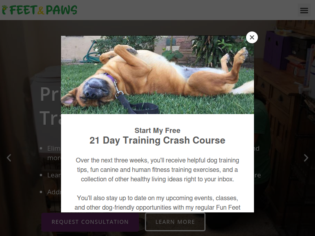Screen dimensions: 315x236
Task: Click the dimmed bullet text starting with Lear
Action: coord(54,175)
